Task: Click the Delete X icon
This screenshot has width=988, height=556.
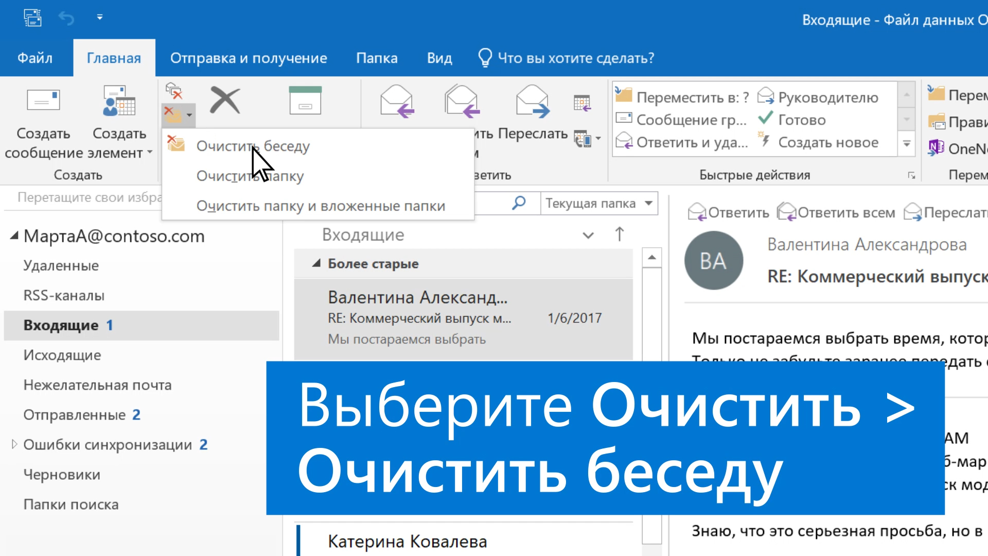Action: pyautogui.click(x=225, y=100)
